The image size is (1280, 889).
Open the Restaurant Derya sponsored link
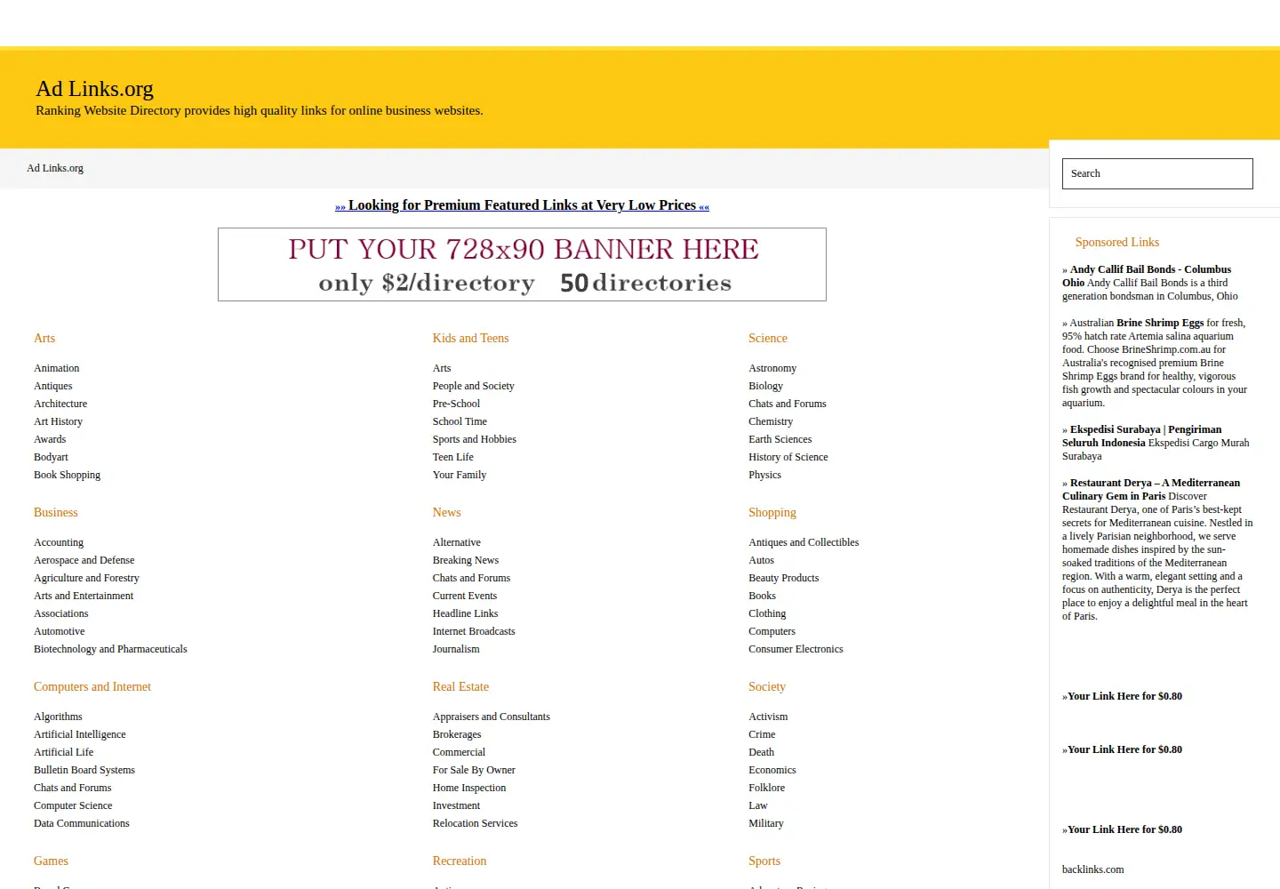click(x=1151, y=489)
